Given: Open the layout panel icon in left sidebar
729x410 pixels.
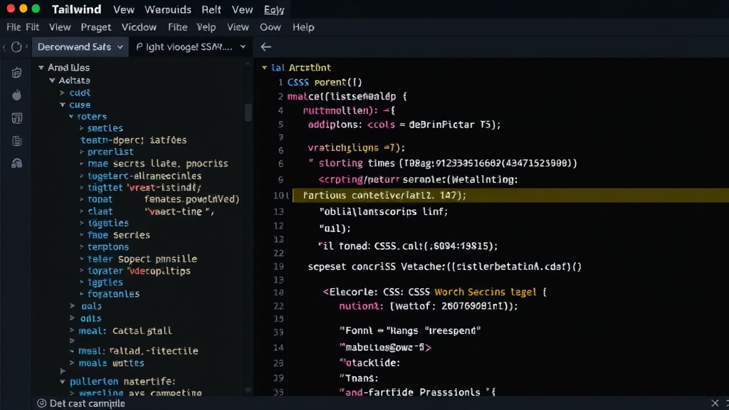Looking at the screenshot, I should pyautogui.click(x=17, y=118).
